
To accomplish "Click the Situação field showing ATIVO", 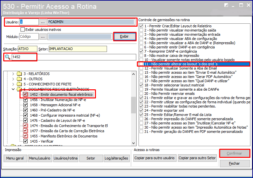I will coord(27,49).
